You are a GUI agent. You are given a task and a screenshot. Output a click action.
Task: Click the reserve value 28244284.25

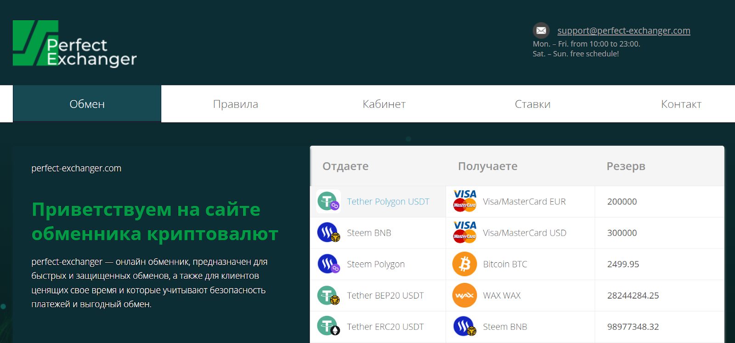633,295
